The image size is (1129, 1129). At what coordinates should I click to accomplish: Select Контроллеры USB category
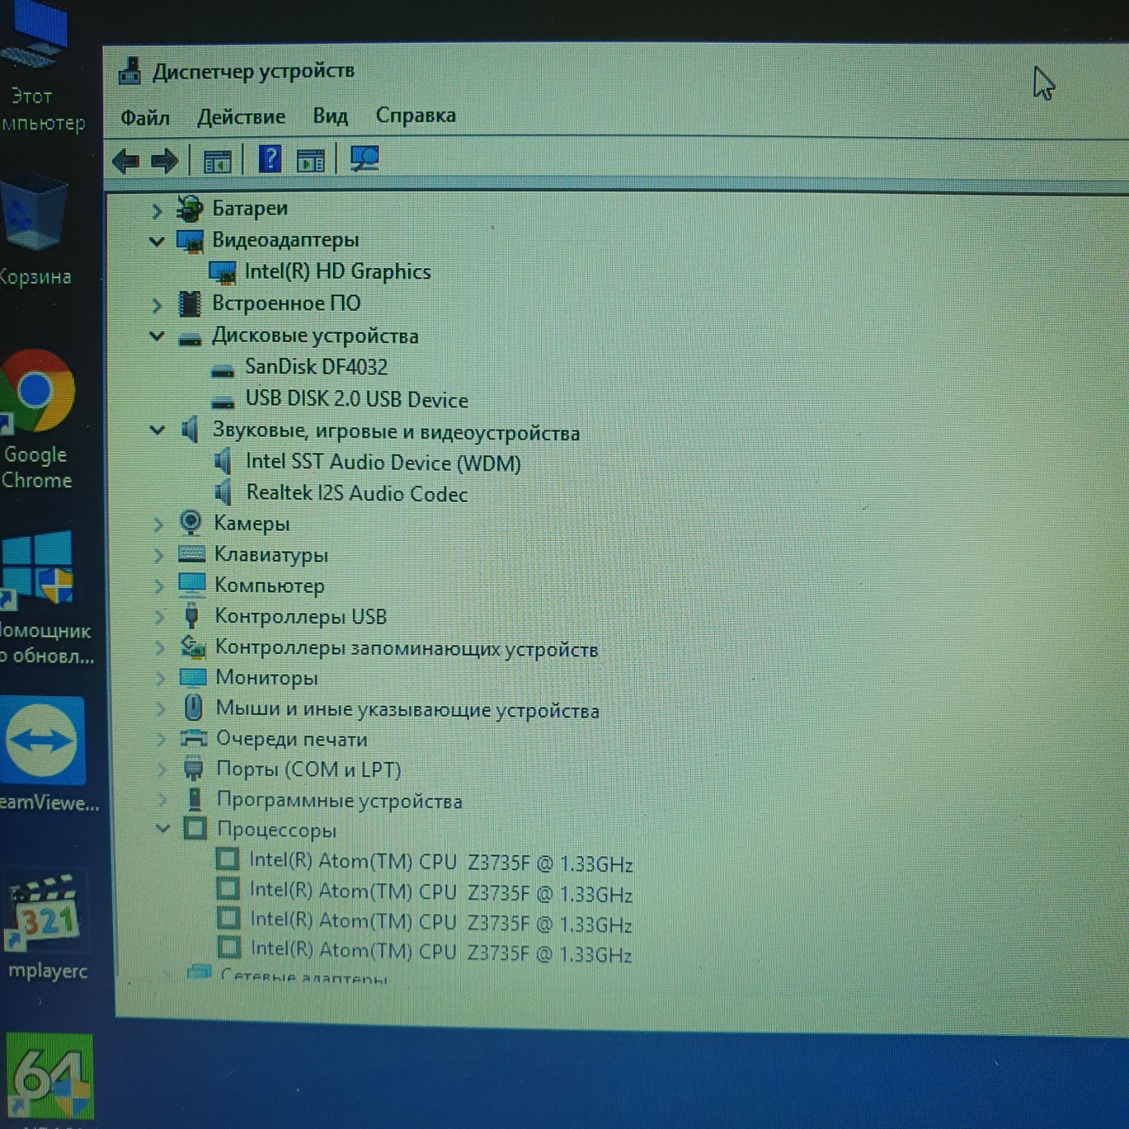(300, 616)
